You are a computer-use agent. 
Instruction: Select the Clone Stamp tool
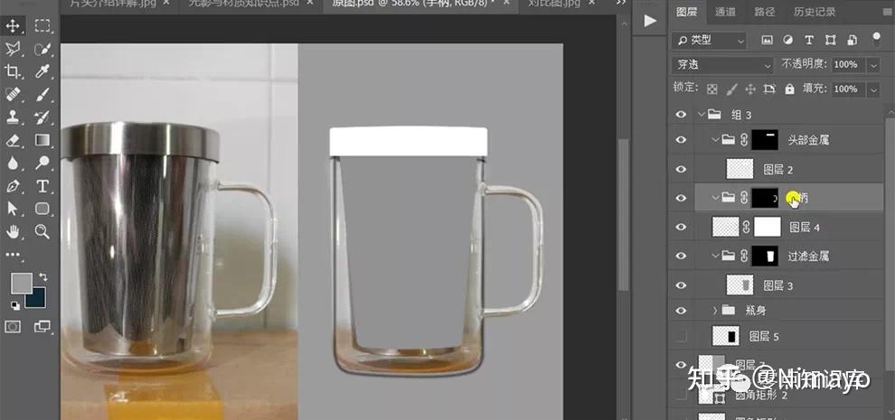point(13,117)
